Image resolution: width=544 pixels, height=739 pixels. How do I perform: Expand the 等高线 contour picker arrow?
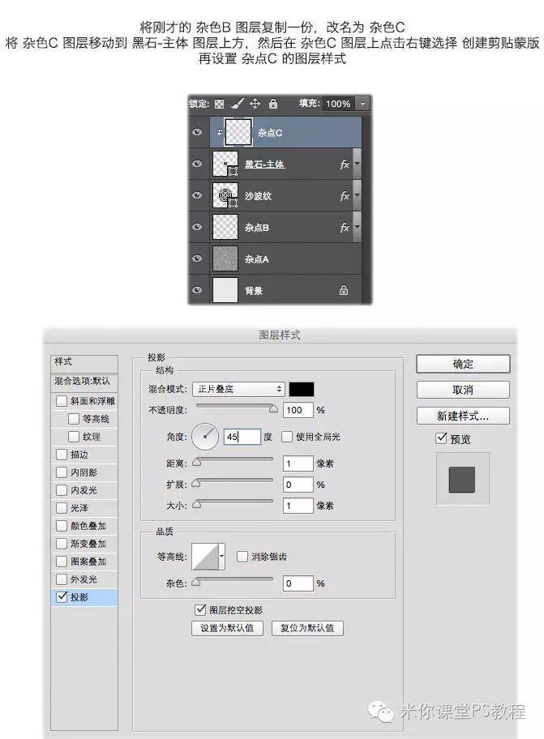pos(221,557)
